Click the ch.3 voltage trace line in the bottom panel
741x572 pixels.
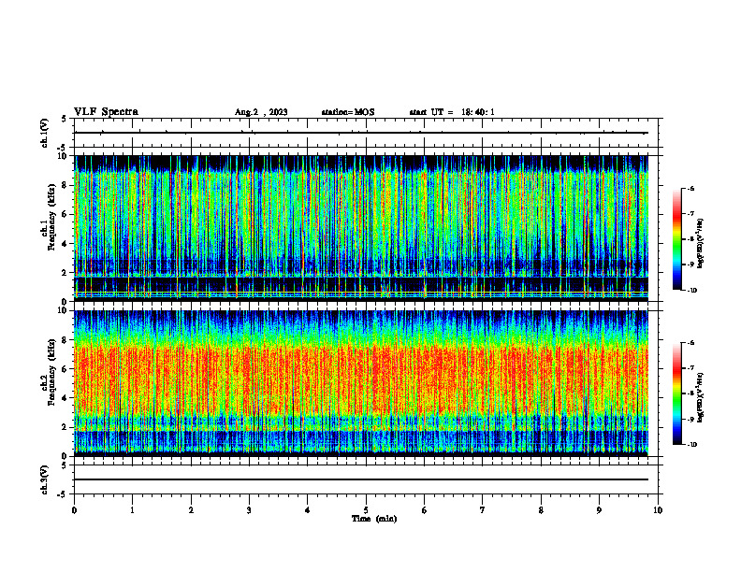[361, 479]
